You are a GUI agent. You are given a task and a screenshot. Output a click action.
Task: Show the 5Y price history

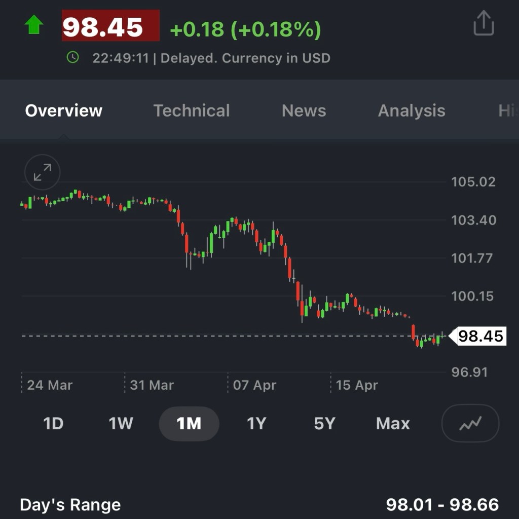pyautogui.click(x=324, y=423)
